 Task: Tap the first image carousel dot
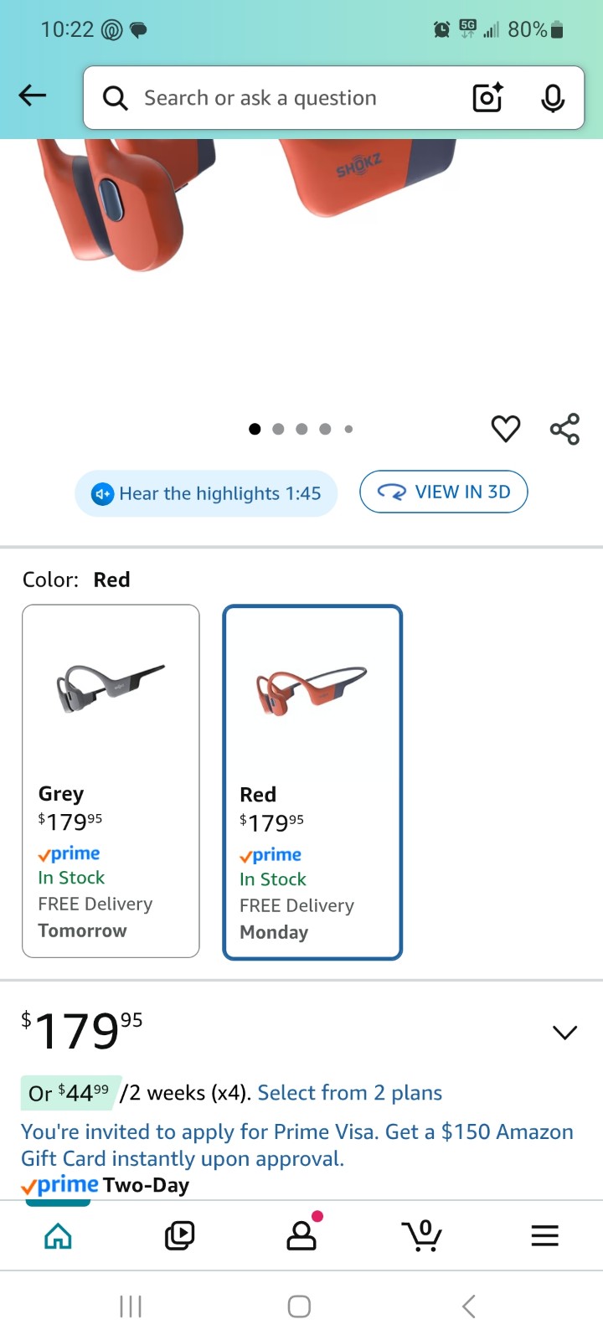pyautogui.click(x=255, y=429)
